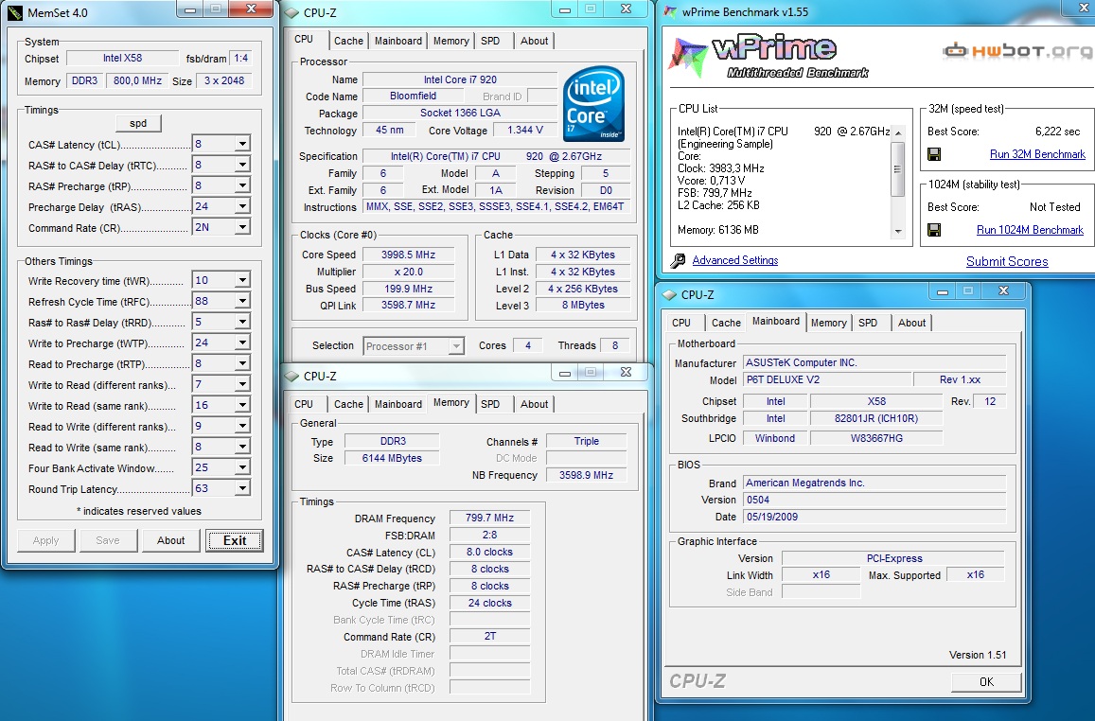Select Cache tab in CPU-Z mainboard window
Screen dimensions: 1095x721
click(726, 324)
